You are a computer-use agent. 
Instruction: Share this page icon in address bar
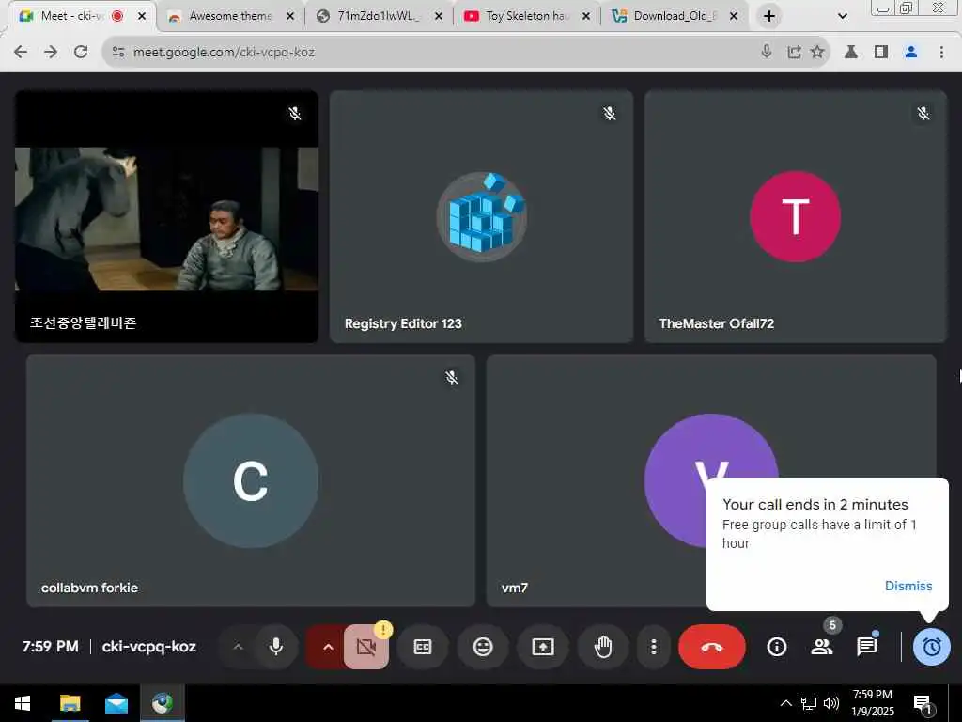point(794,53)
